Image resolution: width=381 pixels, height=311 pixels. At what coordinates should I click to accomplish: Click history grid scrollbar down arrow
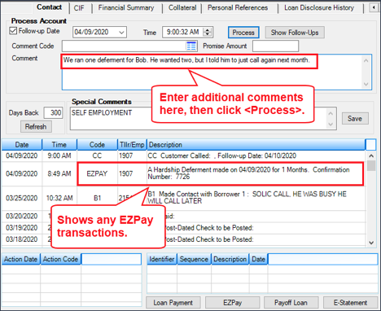[371, 243]
